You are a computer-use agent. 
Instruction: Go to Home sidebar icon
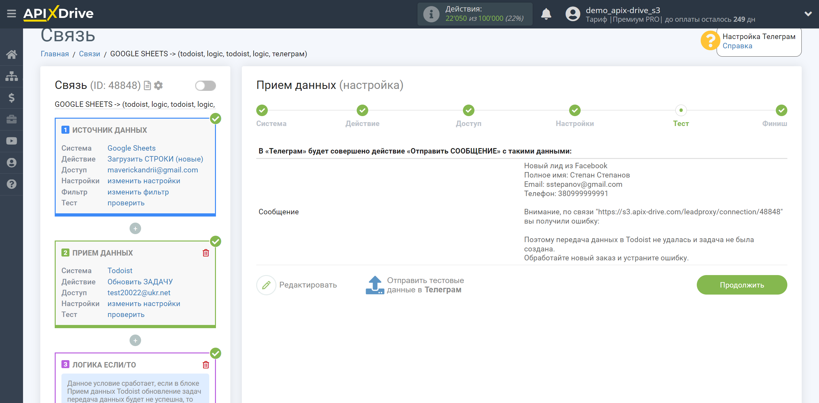pos(12,54)
